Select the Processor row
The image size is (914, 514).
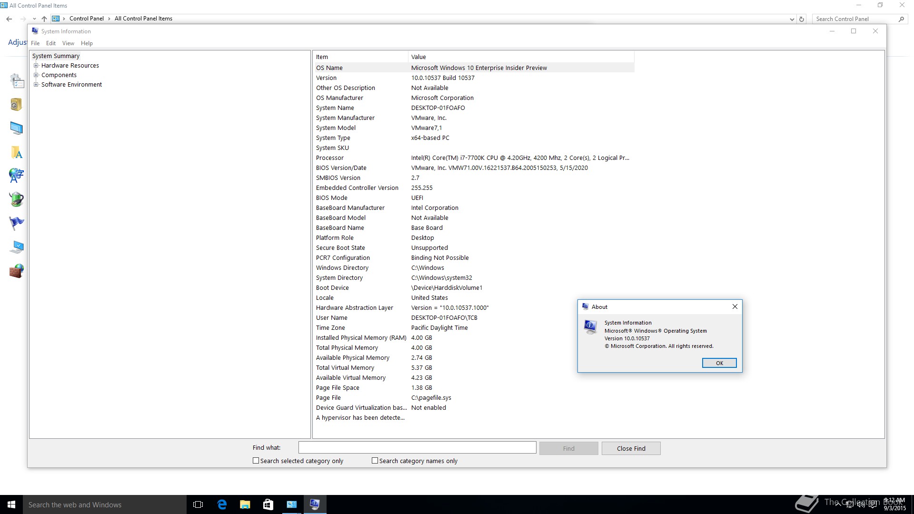tap(474, 158)
